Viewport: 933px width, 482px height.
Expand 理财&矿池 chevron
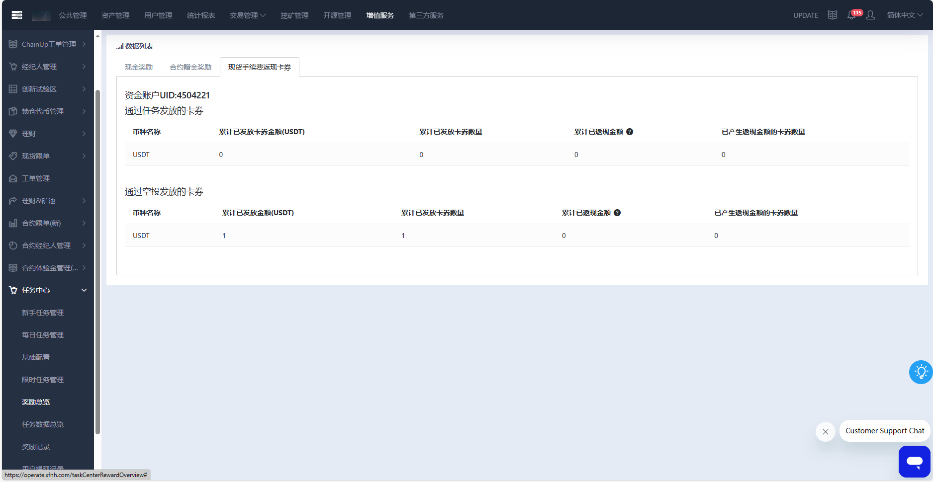(84, 201)
